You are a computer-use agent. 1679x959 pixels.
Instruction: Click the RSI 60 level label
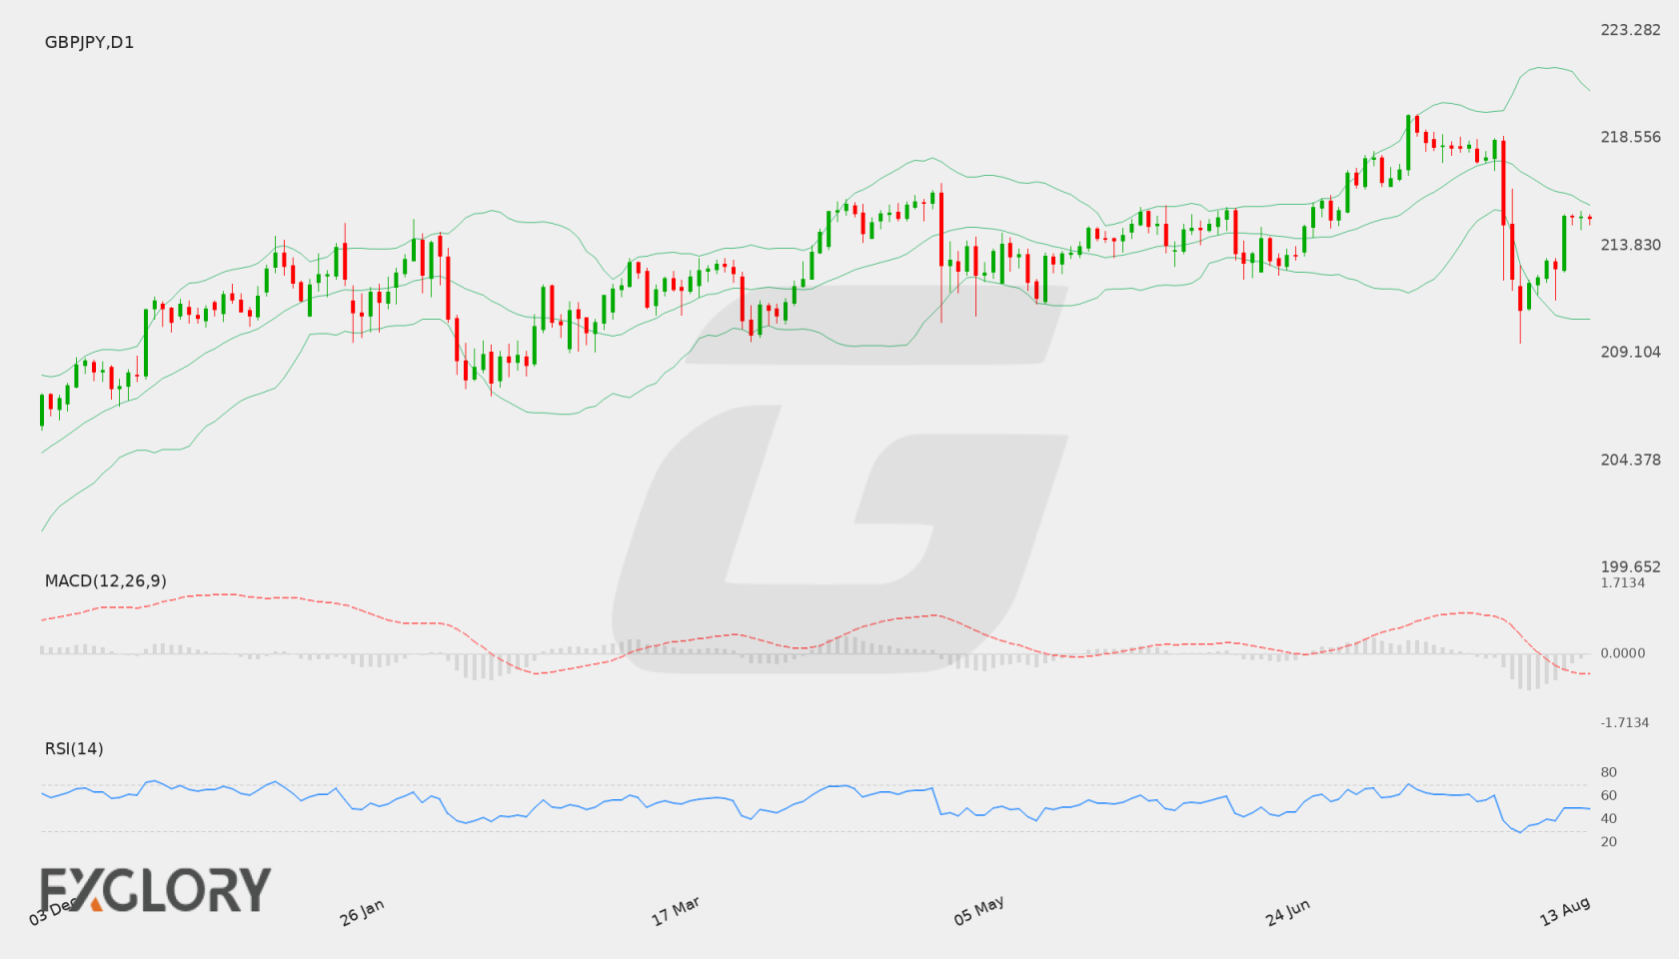point(1608,795)
